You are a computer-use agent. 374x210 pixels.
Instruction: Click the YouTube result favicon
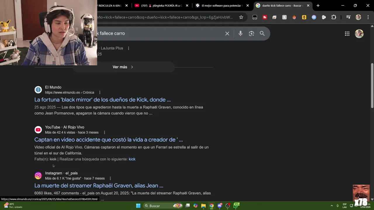coord(38,129)
